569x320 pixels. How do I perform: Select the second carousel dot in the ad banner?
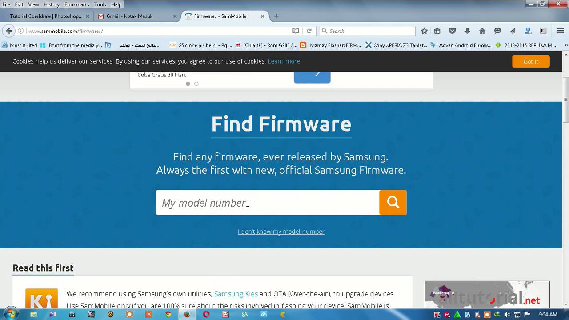(196, 84)
